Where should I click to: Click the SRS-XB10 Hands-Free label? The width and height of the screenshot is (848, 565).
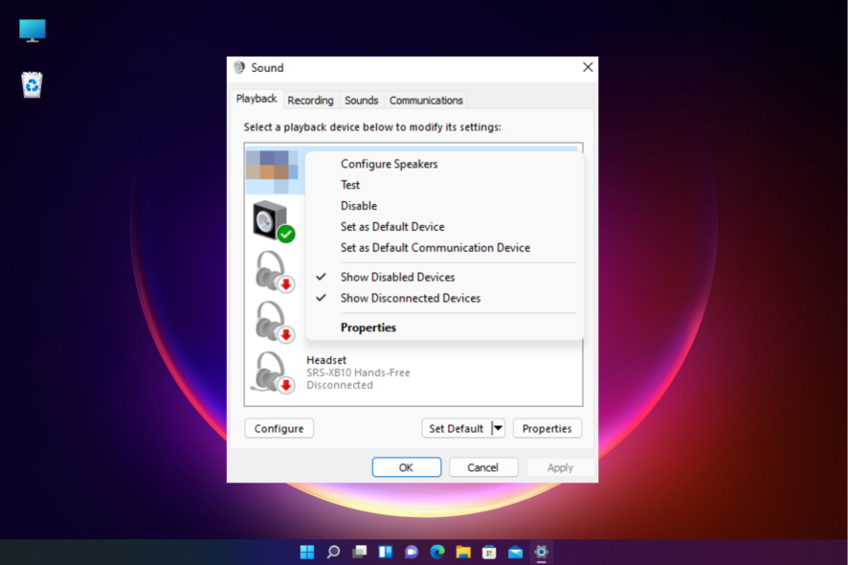(358, 373)
